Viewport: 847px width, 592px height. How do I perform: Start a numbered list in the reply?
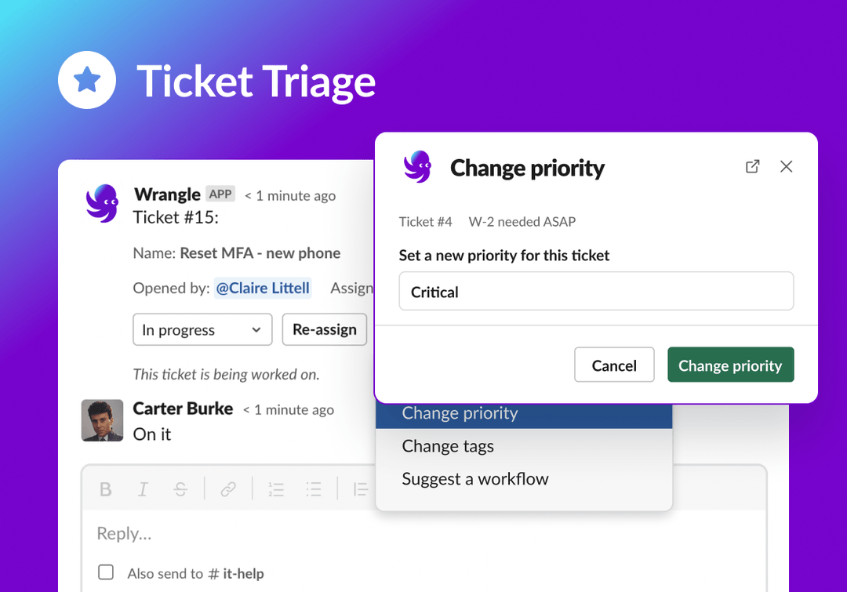click(x=276, y=489)
